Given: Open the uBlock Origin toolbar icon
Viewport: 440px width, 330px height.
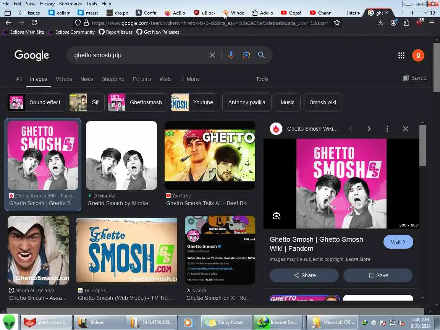Looking at the screenshot, I should [419, 23].
